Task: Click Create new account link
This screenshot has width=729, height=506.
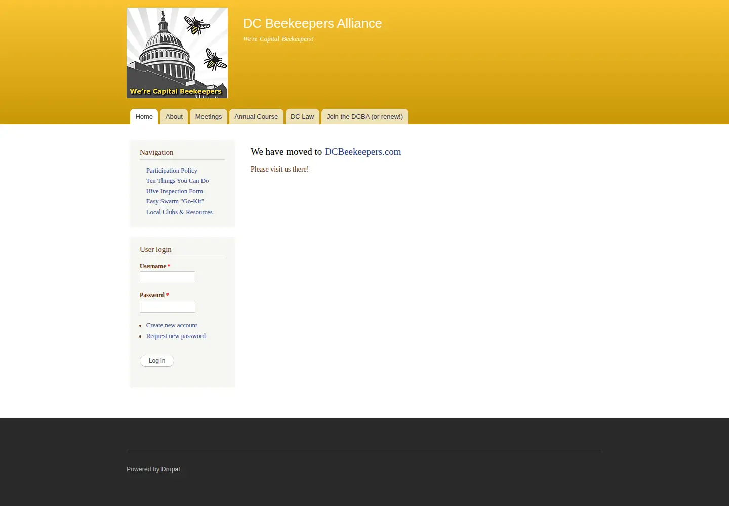Action: (x=172, y=325)
